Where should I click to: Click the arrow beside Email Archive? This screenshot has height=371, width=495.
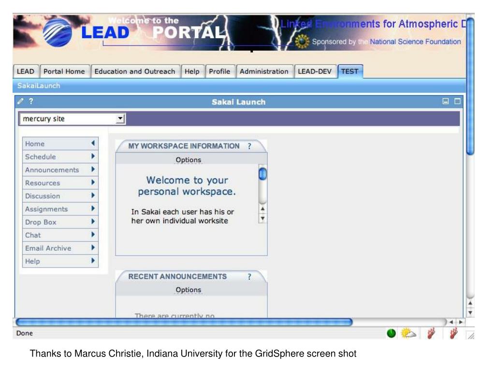(93, 248)
